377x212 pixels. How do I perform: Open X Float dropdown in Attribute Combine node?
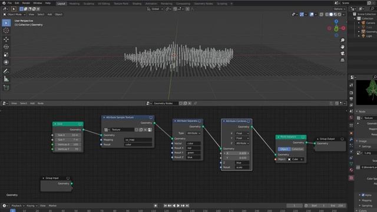pos(242,133)
